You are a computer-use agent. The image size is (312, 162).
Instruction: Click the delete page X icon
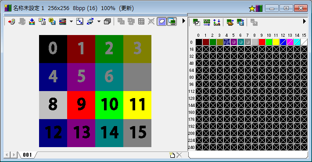tap(179, 155)
